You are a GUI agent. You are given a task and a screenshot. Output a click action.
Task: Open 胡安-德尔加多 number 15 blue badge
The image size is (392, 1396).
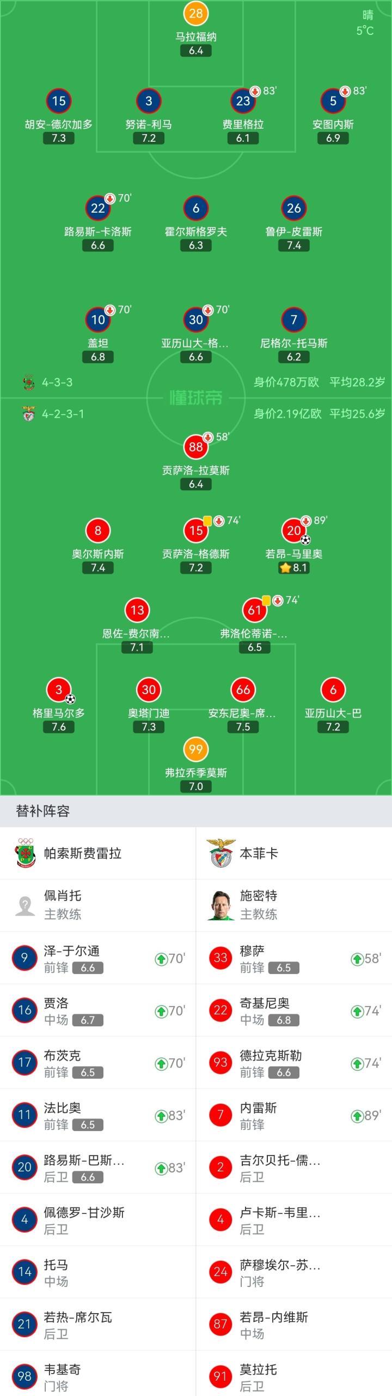(x=59, y=101)
